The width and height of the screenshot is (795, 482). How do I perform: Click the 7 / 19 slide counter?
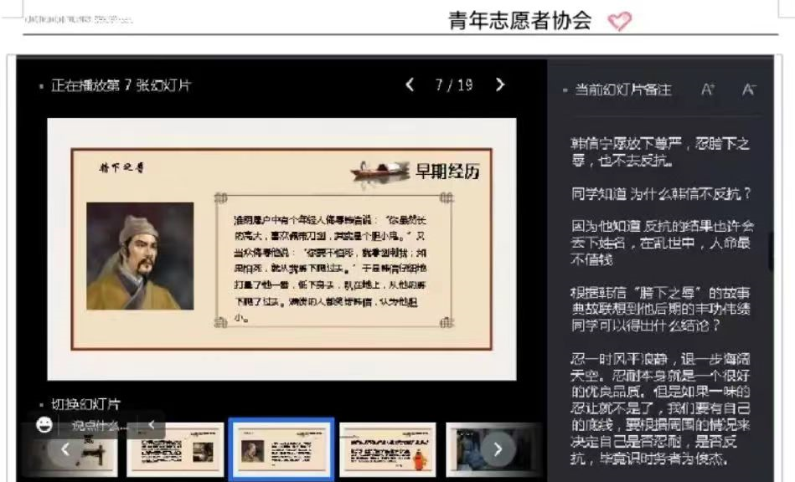[x=454, y=85]
